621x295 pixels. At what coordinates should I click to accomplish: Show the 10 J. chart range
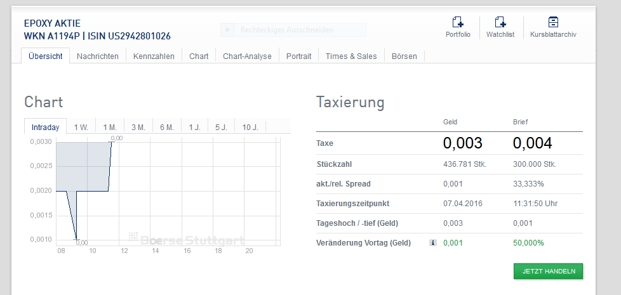pyautogui.click(x=250, y=128)
